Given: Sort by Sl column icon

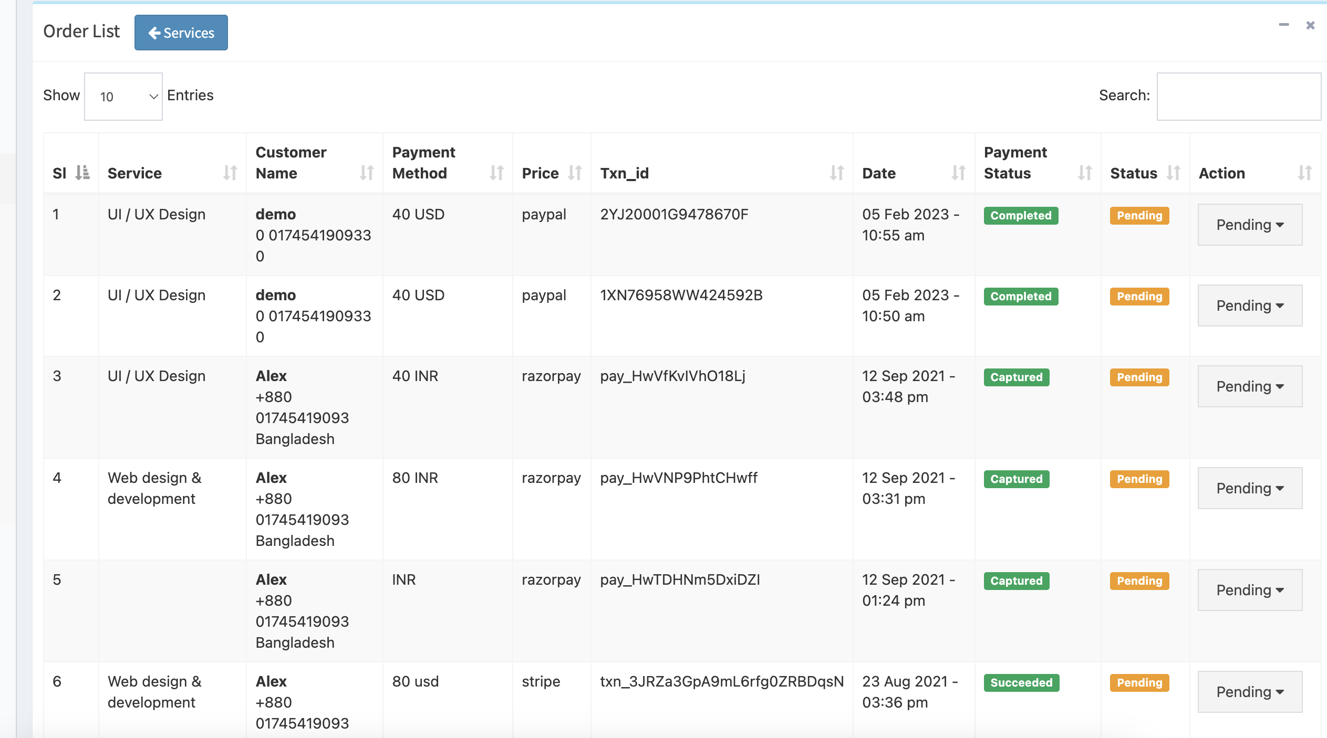Looking at the screenshot, I should point(82,173).
